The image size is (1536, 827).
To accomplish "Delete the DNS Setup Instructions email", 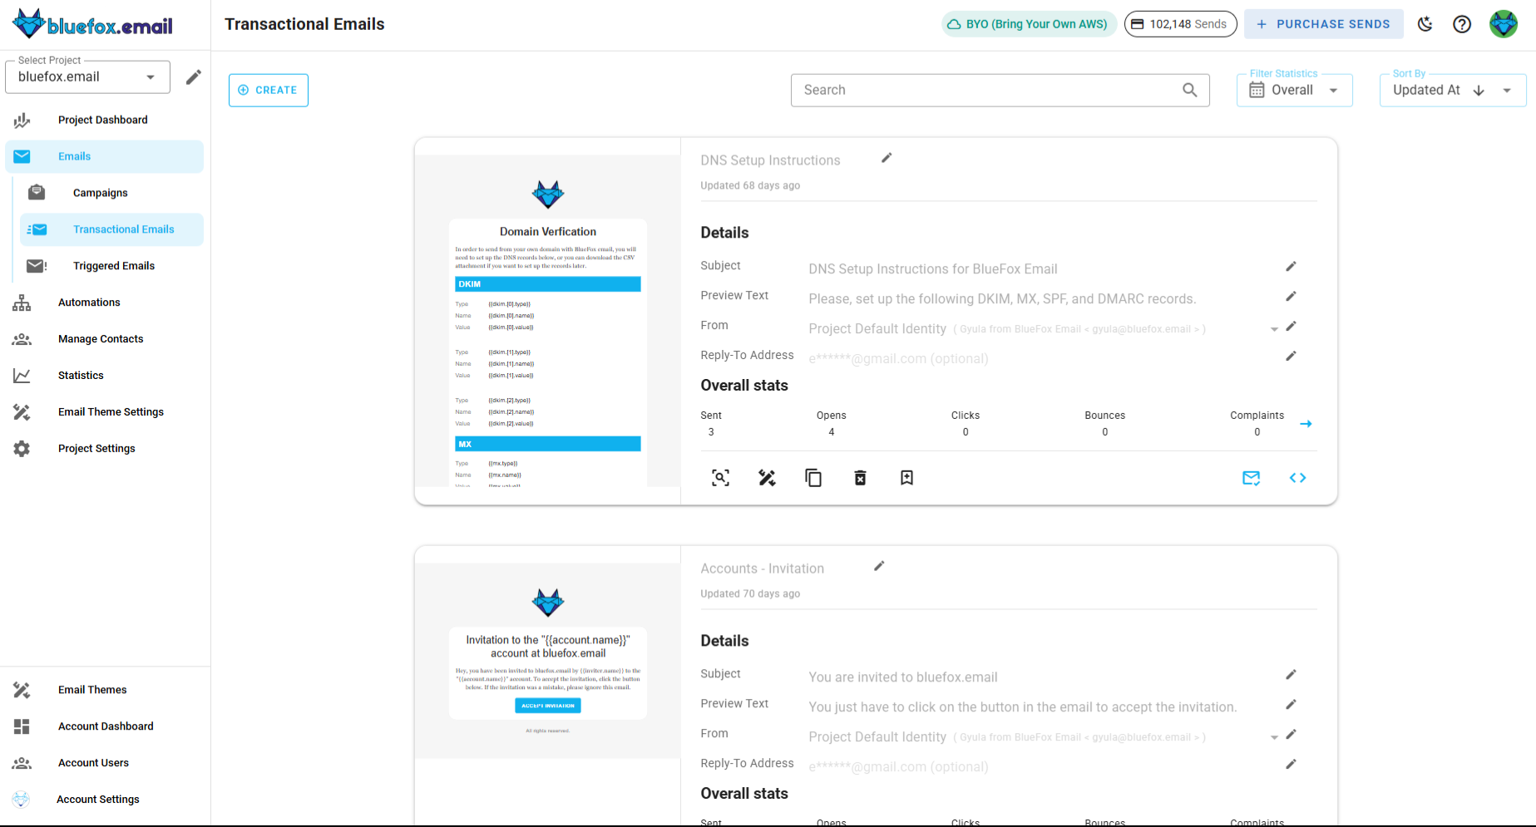I will point(860,478).
